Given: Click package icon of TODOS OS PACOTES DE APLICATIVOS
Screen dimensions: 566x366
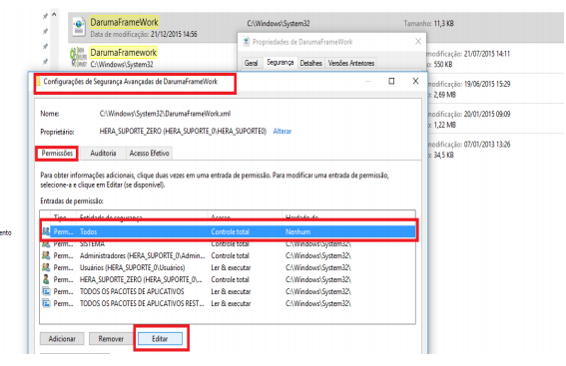Looking at the screenshot, I should (46, 291).
